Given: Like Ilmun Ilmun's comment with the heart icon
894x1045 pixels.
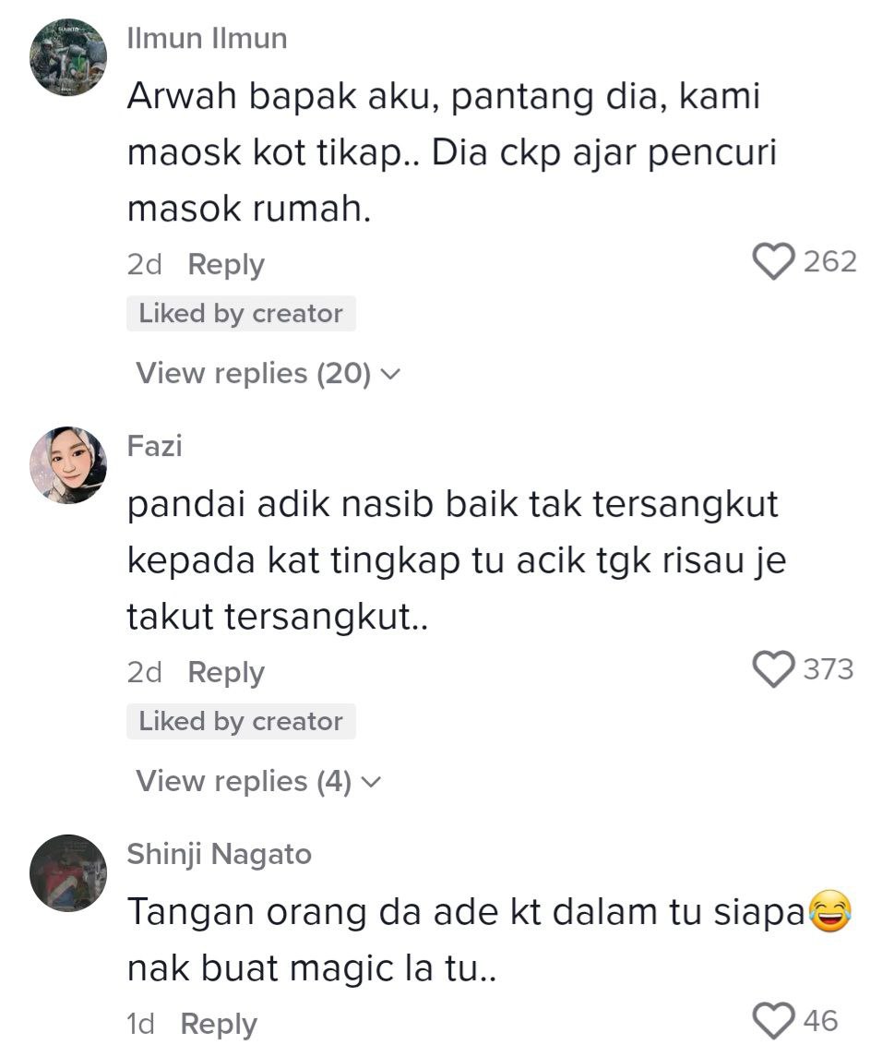Looking at the screenshot, I should (x=773, y=261).
